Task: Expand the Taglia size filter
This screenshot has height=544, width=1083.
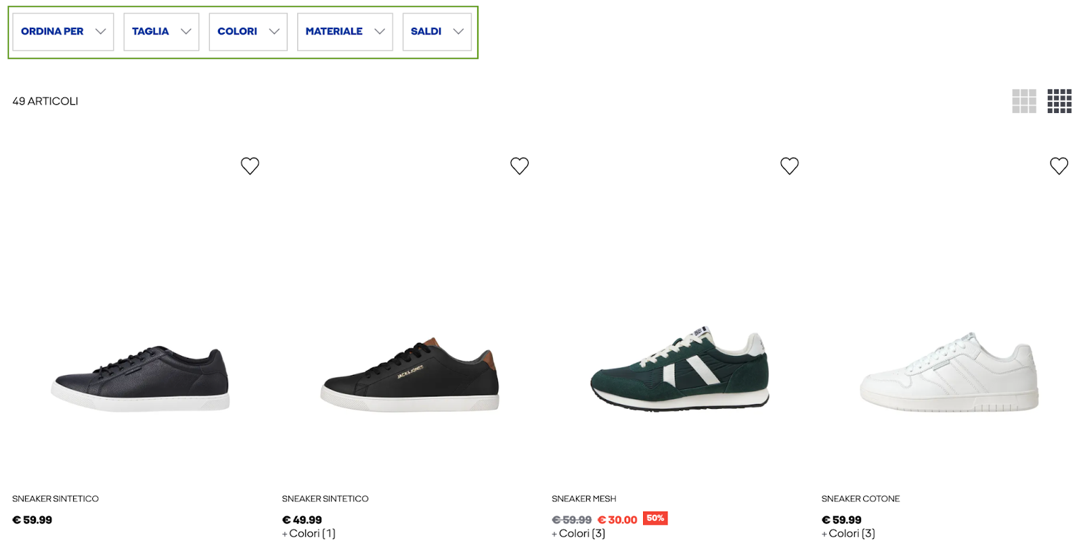Action: [161, 32]
